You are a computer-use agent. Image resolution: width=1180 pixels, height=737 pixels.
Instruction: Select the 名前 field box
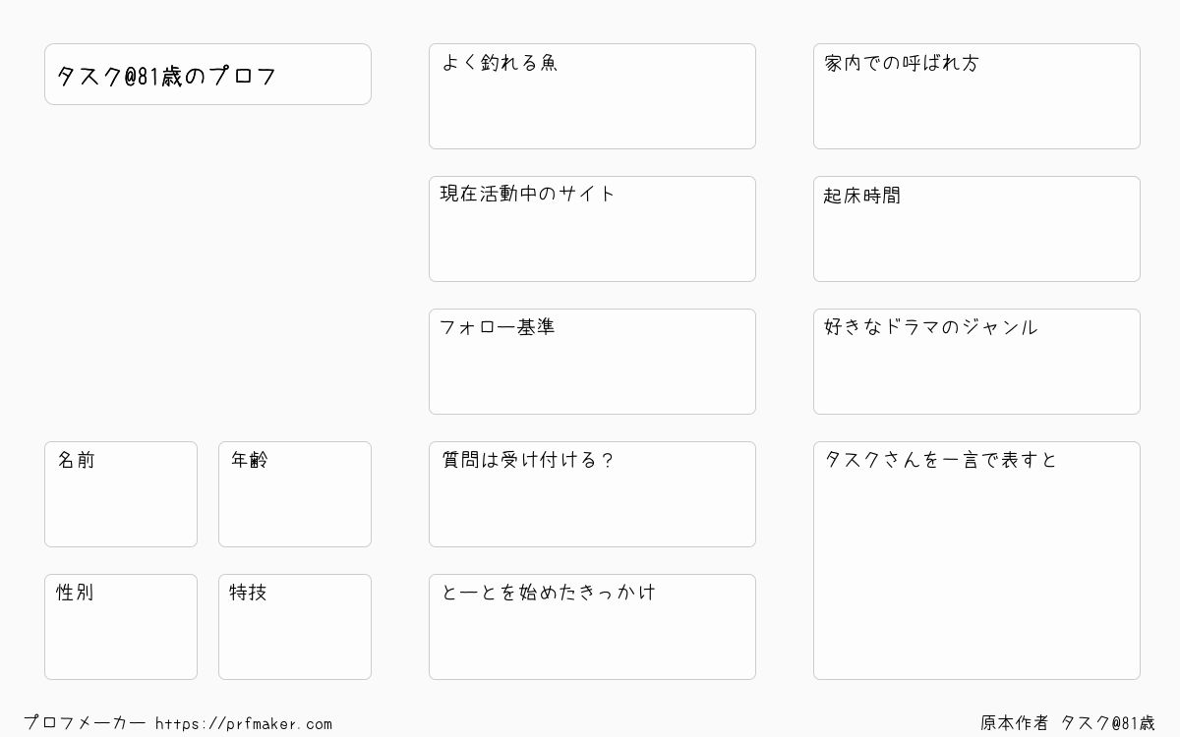coord(121,494)
